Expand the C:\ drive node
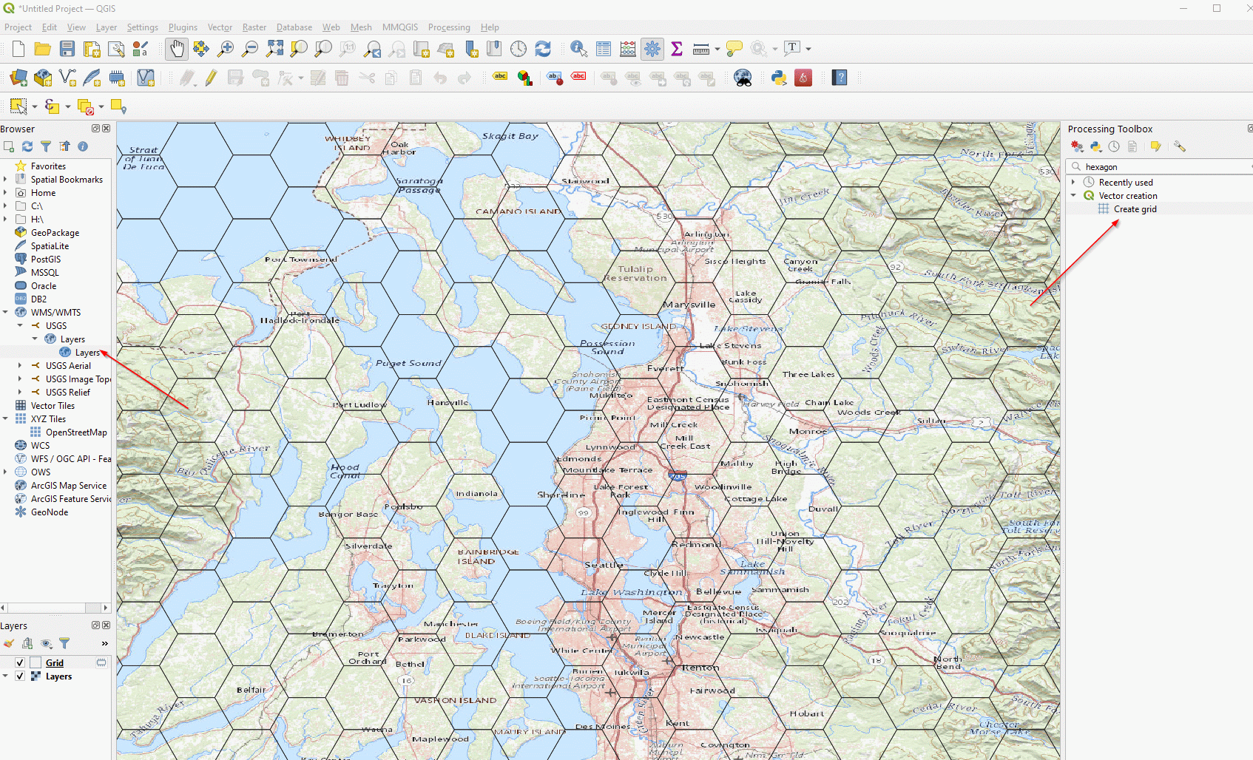 click(x=6, y=206)
